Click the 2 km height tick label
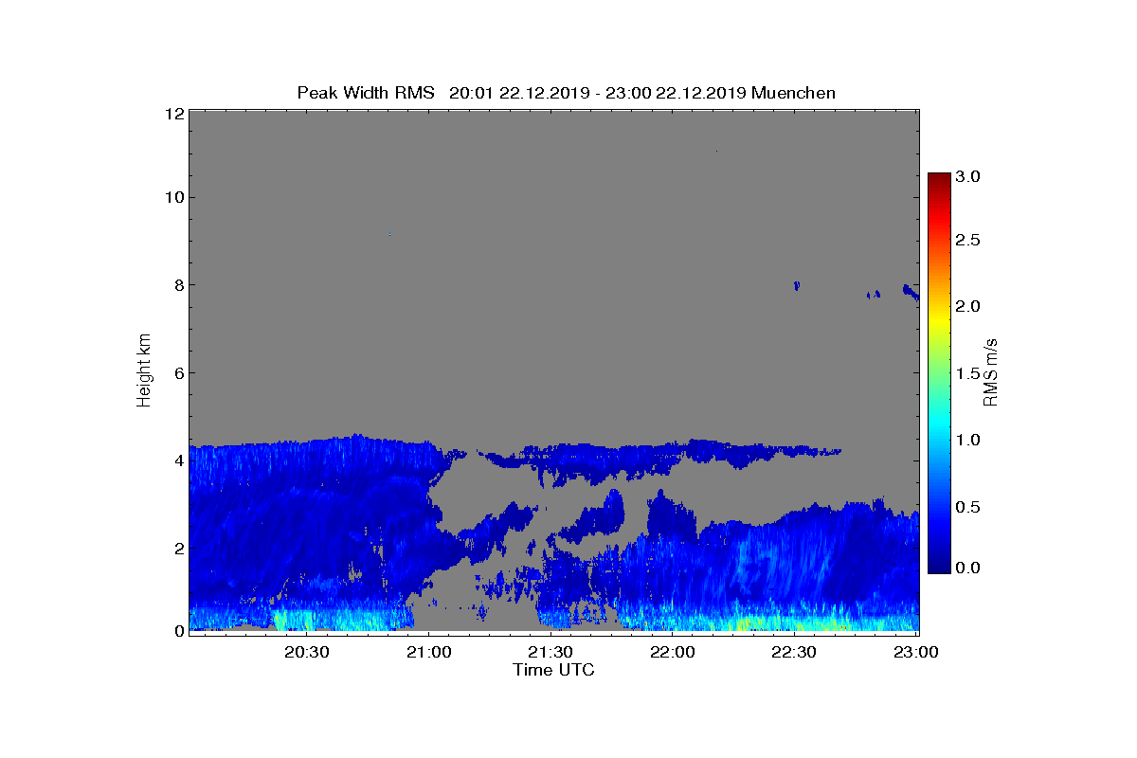Screen dimensions: 1137x758 [178, 548]
